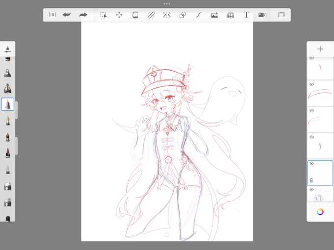Image resolution: width=334 pixels, height=250 pixels.
Task: Select the lower flat eraser brush
Action: 8,202
